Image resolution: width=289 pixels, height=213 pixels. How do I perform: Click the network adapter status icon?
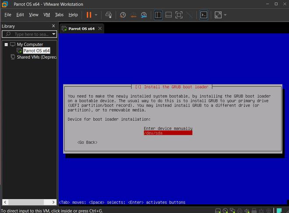point(233,211)
